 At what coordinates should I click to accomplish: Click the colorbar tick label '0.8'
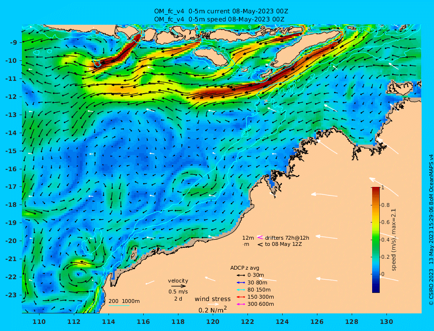385,205
